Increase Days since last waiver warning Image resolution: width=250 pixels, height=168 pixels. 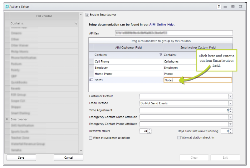click(x=231, y=130)
